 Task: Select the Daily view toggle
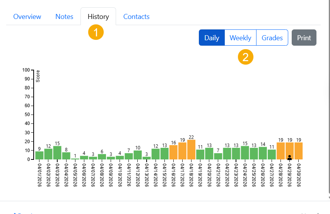pos(212,38)
